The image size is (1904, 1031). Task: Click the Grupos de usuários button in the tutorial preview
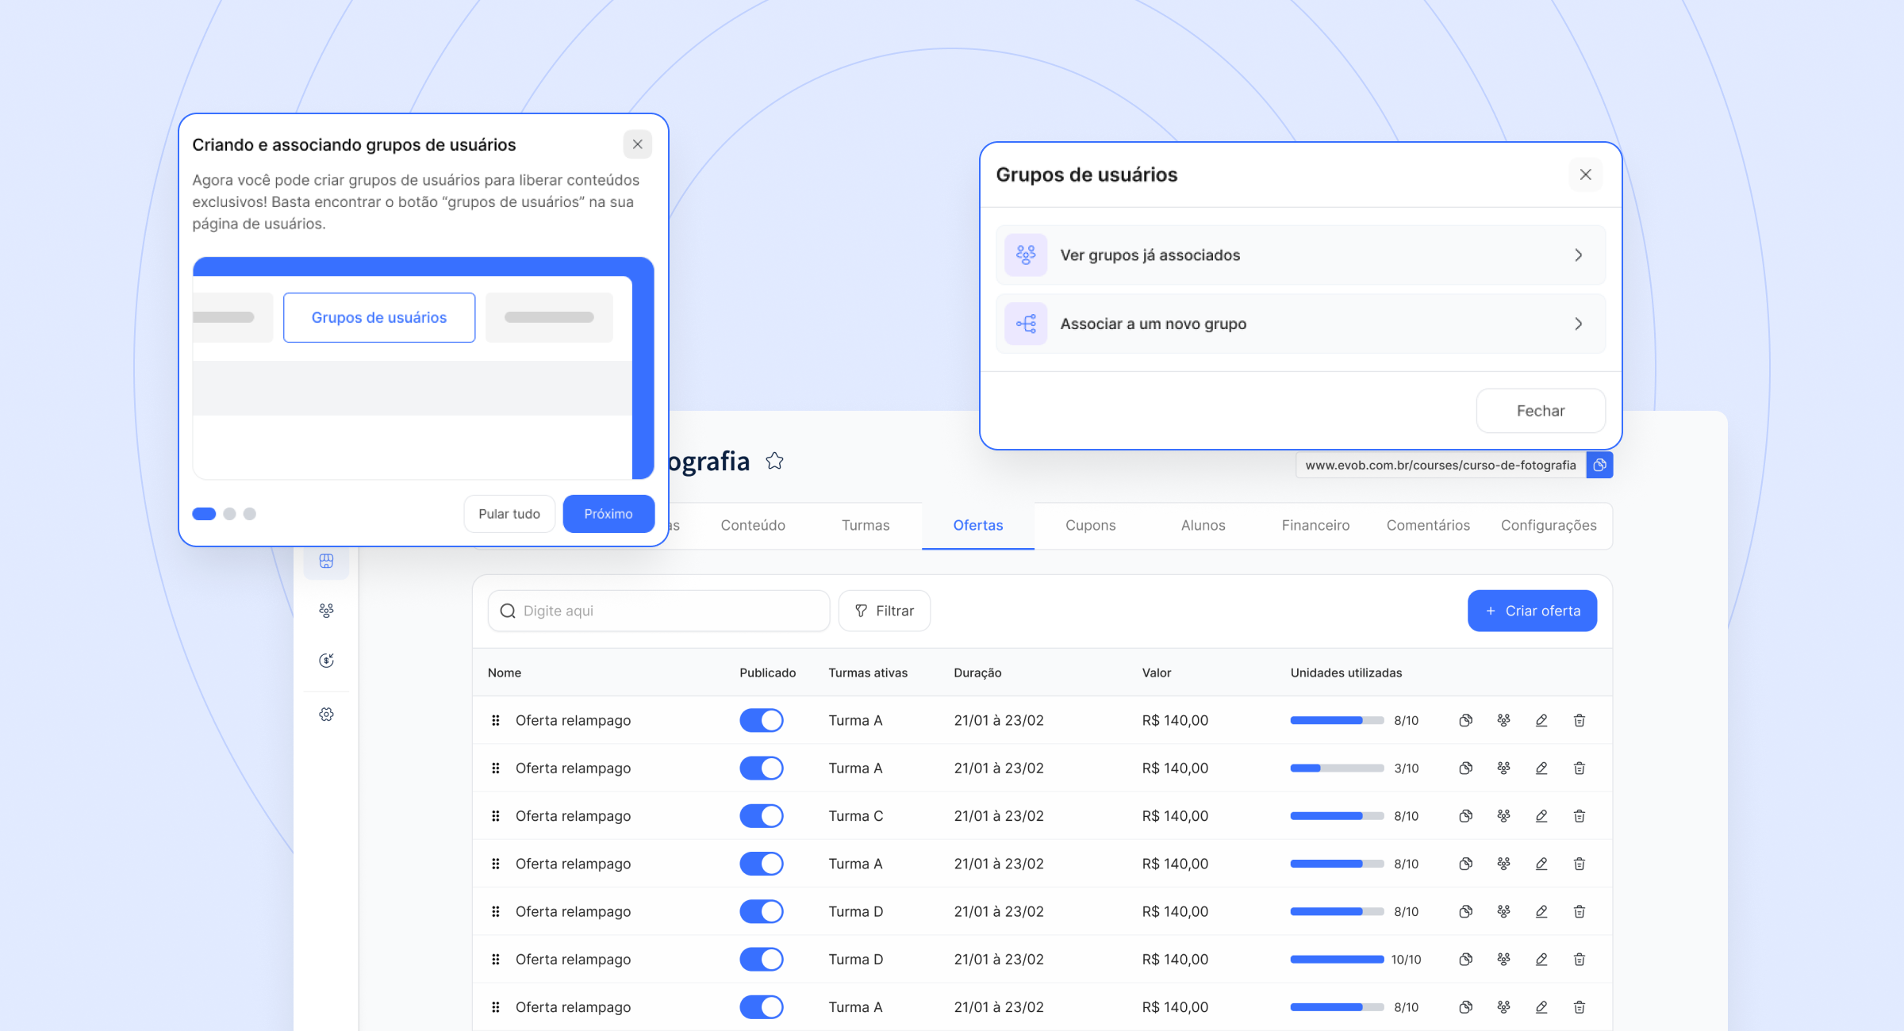pos(379,317)
